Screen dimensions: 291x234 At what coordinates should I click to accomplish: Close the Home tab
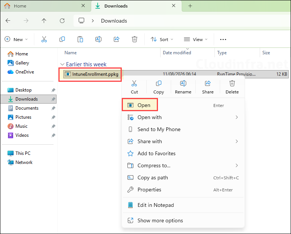coord(83,6)
